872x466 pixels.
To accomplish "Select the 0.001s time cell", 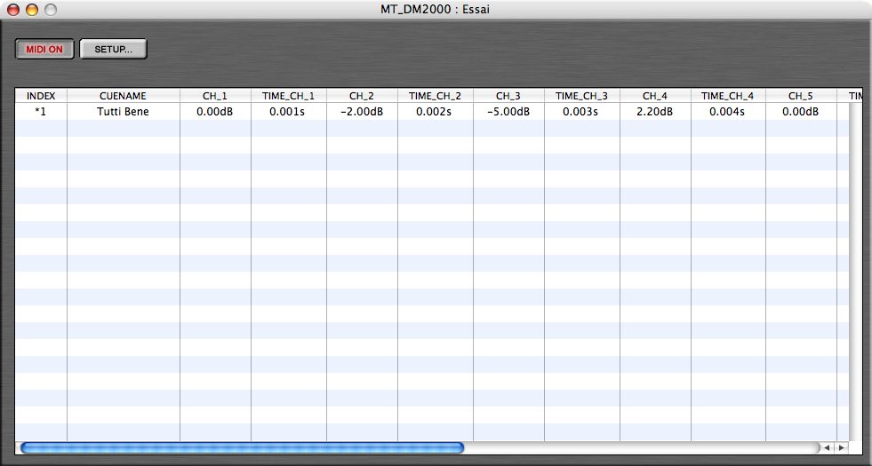I will tap(289, 112).
